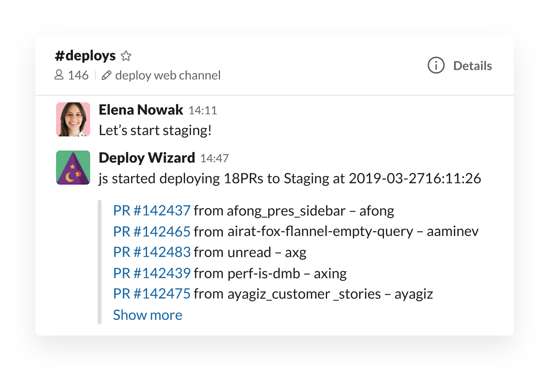
Task: Click the 14:47 message timestamp
Action: click(215, 158)
